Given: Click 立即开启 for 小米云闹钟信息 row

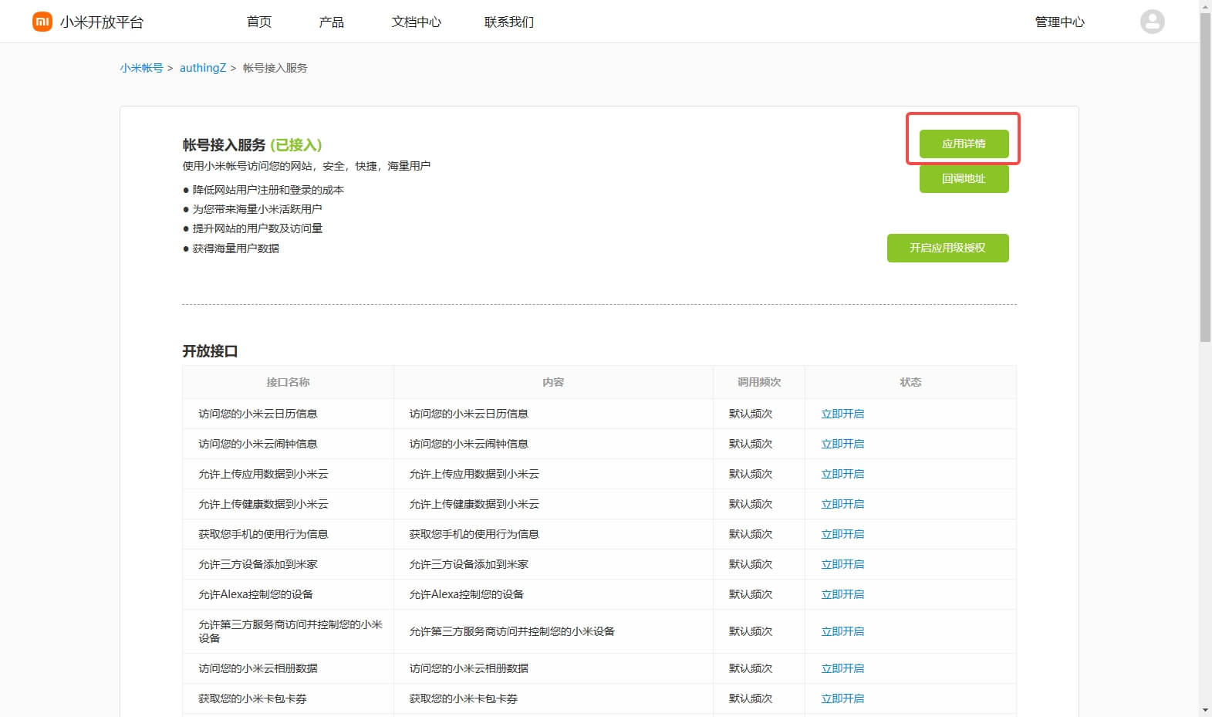Looking at the screenshot, I should (x=842, y=444).
